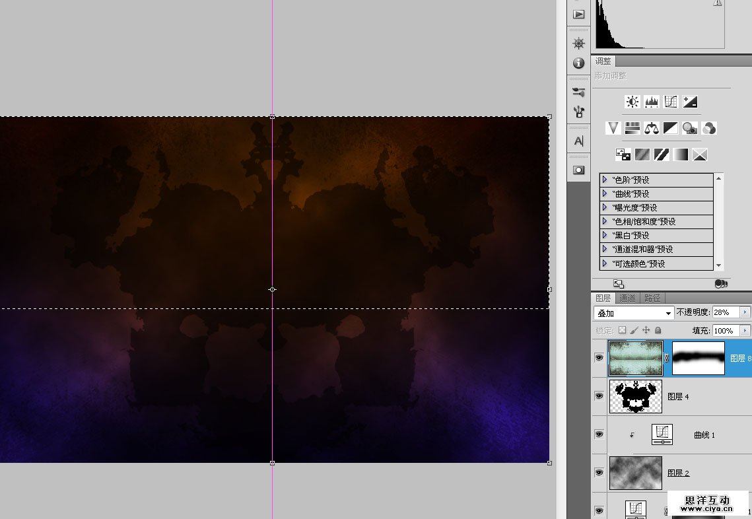Open the Character panel icon
The width and height of the screenshot is (752, 519).
tap(578, 141)
